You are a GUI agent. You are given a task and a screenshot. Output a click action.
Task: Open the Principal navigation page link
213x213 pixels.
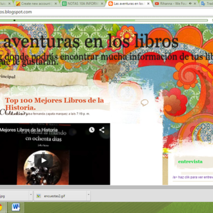[x=7, y=77]
